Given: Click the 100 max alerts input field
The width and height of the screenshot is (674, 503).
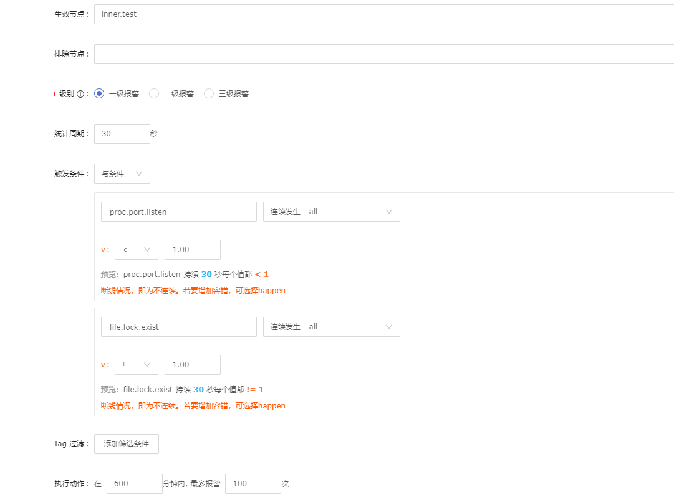Looking at the screenshot, I should pos(253,484).
